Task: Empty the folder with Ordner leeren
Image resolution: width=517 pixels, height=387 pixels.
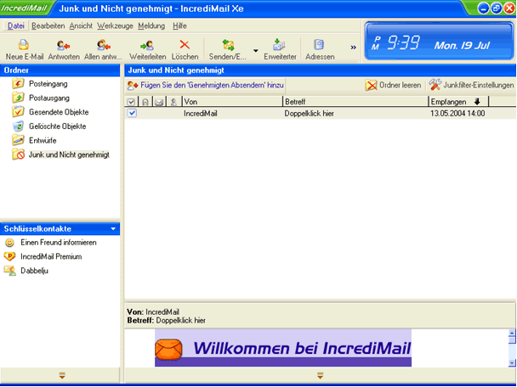Action: [393, 85]
